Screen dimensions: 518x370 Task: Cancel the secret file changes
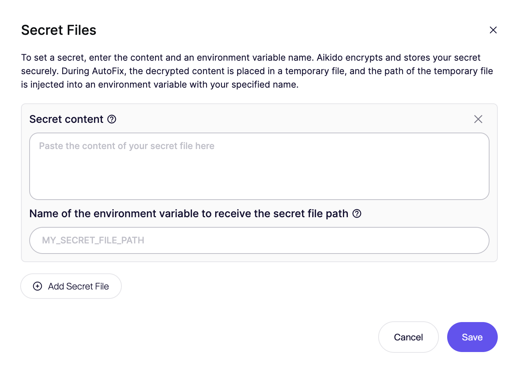408,337
